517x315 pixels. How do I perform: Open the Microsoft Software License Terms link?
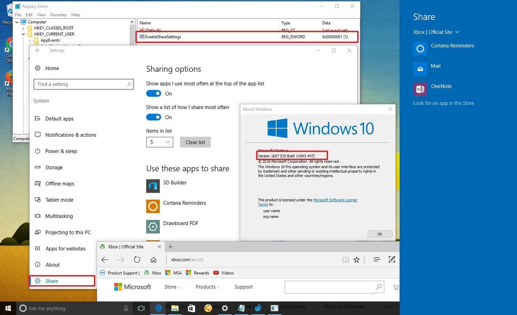click(x=335, y=199)
